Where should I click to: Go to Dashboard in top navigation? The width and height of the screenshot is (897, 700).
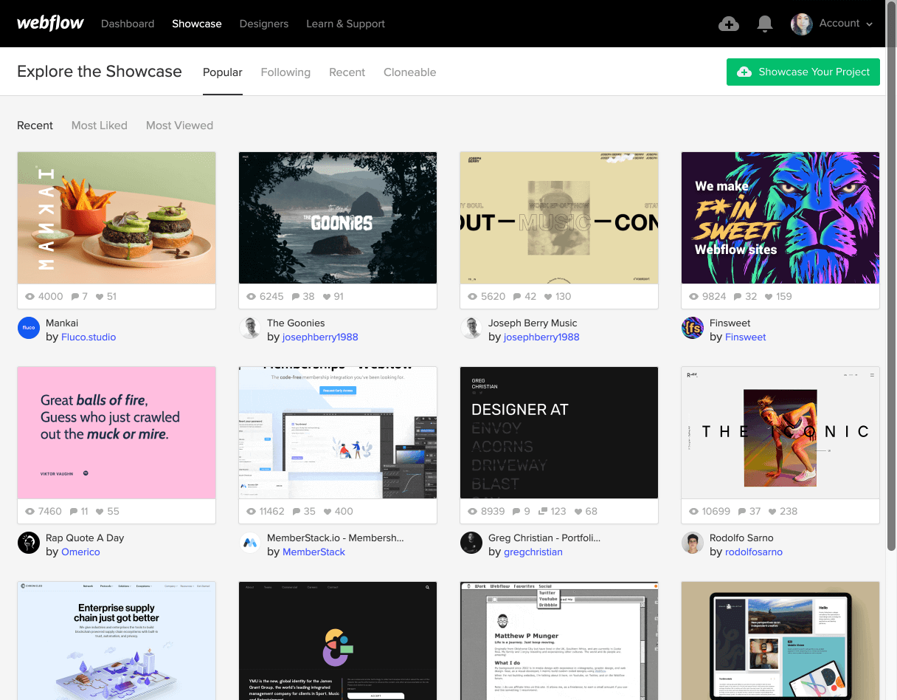click(x=128, y=24)
